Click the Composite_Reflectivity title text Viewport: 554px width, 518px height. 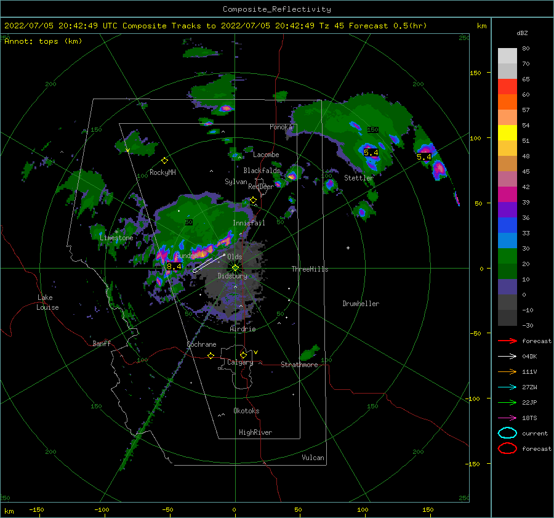tap(276, 9)
